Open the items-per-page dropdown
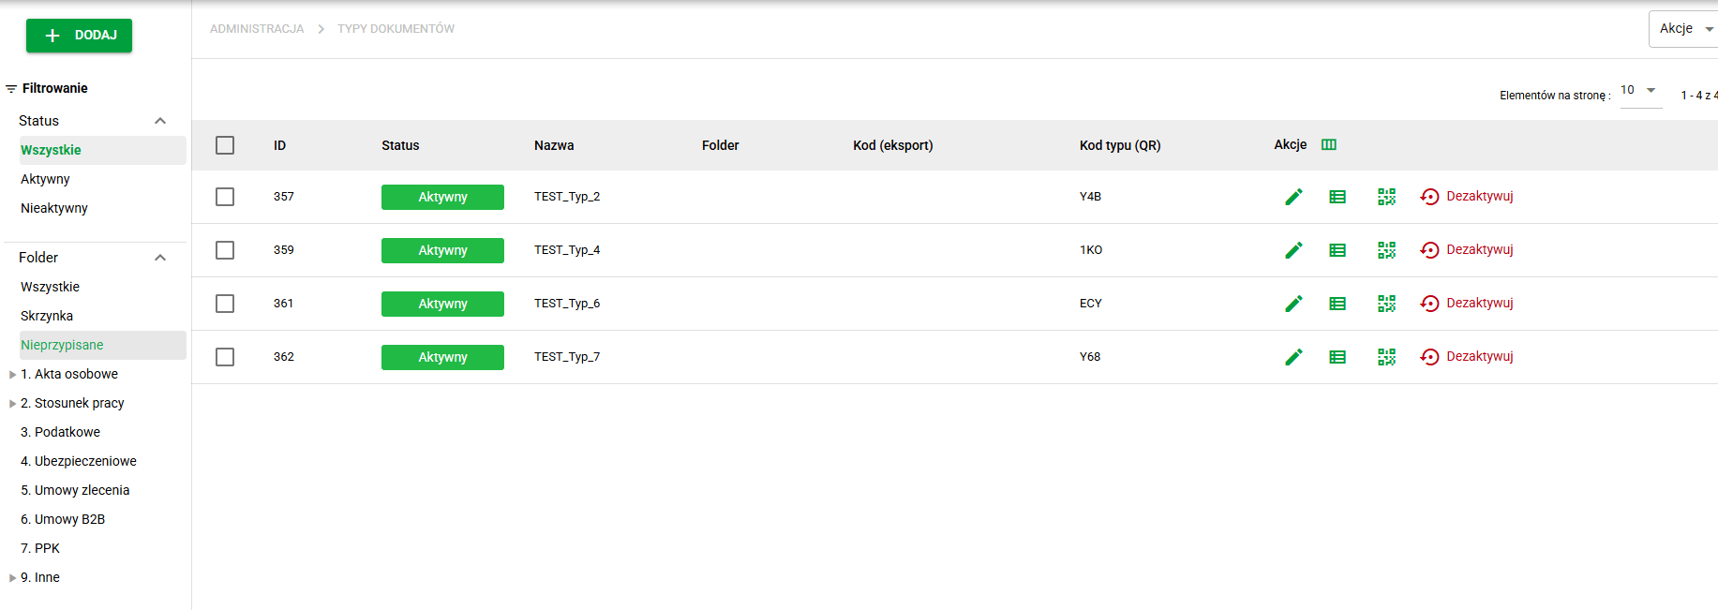This screenshot has height=610, width=1718. tap(1640, 91)
